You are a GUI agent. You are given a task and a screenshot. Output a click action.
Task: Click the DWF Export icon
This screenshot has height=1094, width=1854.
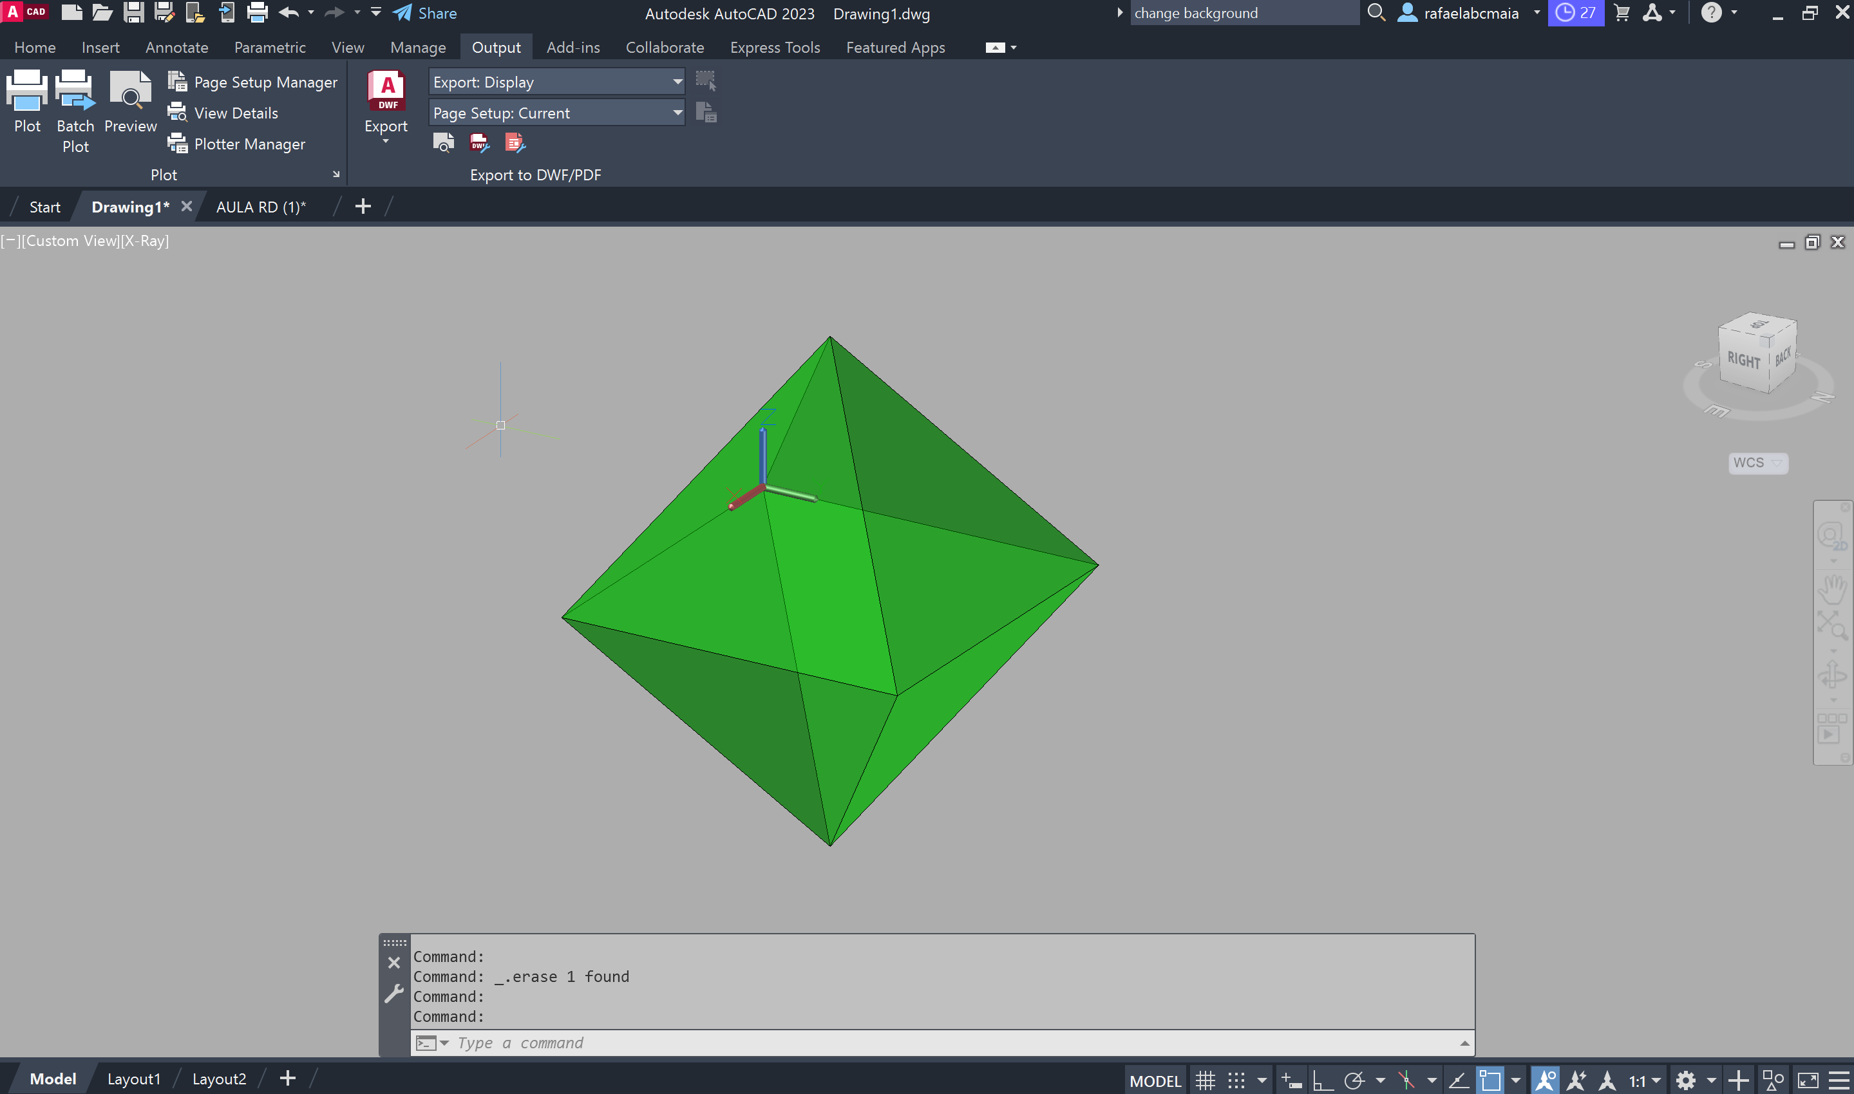tap(386, 91)
